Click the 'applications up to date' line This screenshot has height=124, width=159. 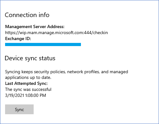coord(28,78)
